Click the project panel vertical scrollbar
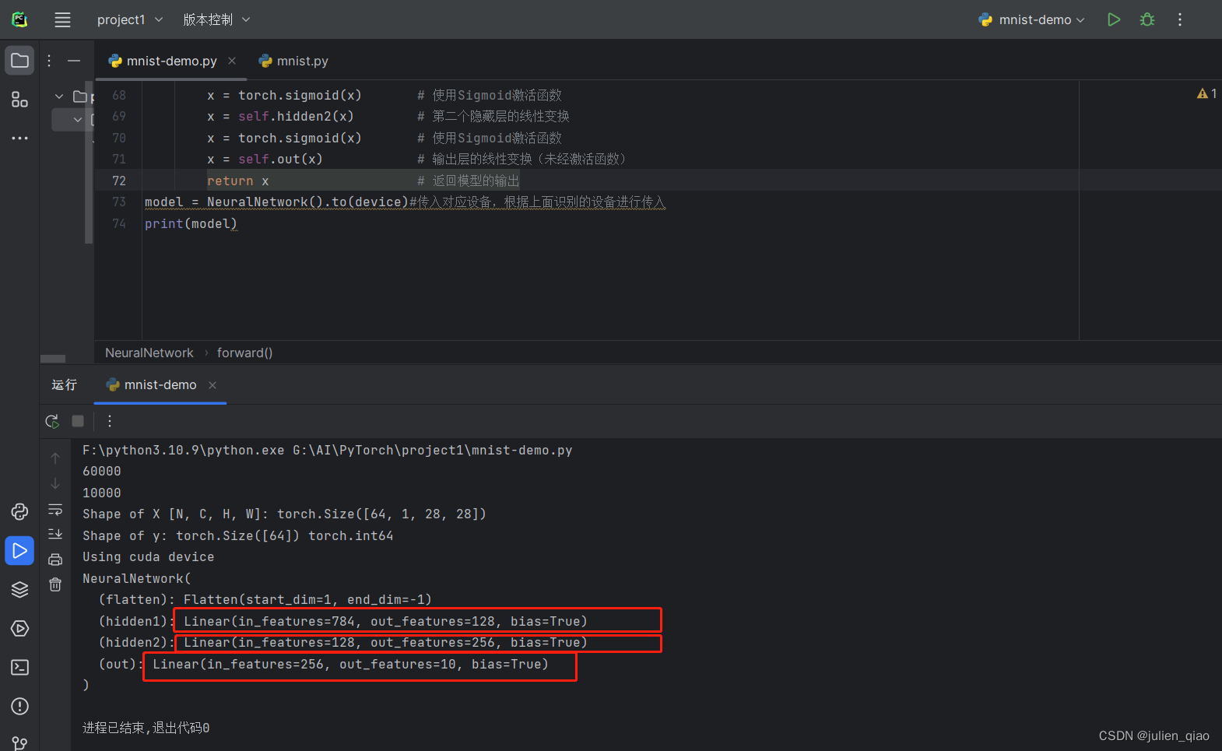This screenshot has height=751, width=1222. click(89, 162)
